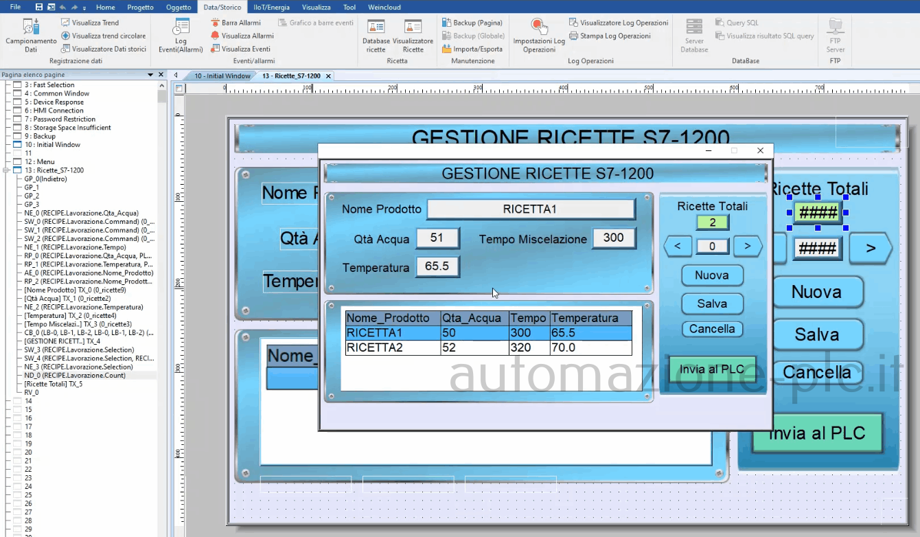Select Visualizzatore Log Operazioni

click(x=619, y=23)
